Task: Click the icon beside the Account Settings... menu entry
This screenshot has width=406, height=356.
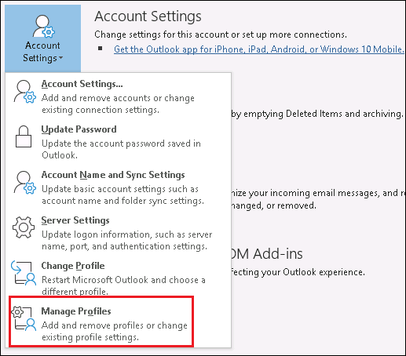Action: (24, 92)
